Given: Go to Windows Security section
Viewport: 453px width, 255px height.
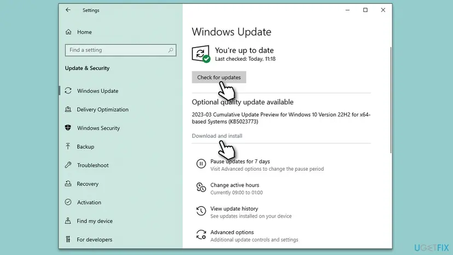Looking at the screenshot, I should tap(98, 128).
